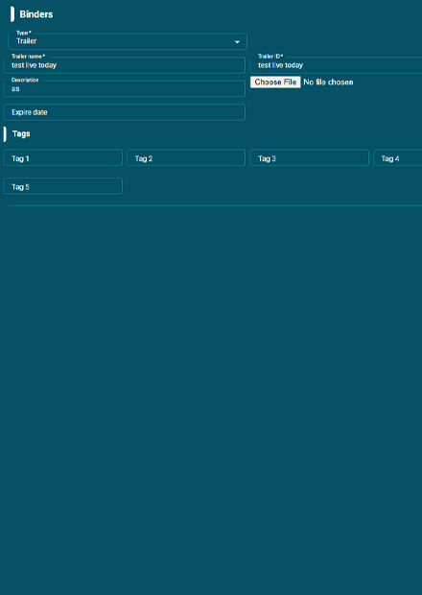
Task: Click into the Trailer ID field
Action: (336, 65)
